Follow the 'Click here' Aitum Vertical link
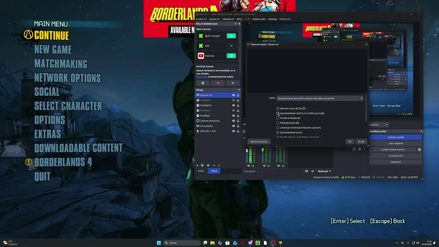This screenshot has height=247, width=439. click(202, 77)
